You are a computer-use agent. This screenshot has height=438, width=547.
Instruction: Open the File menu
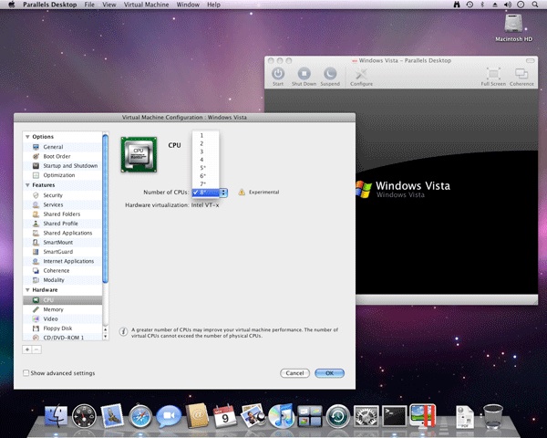pyautogui.click(x=89, y=5)
